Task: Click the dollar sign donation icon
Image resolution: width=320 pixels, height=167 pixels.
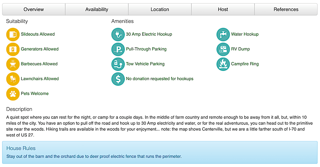Action: pos(118,79)
